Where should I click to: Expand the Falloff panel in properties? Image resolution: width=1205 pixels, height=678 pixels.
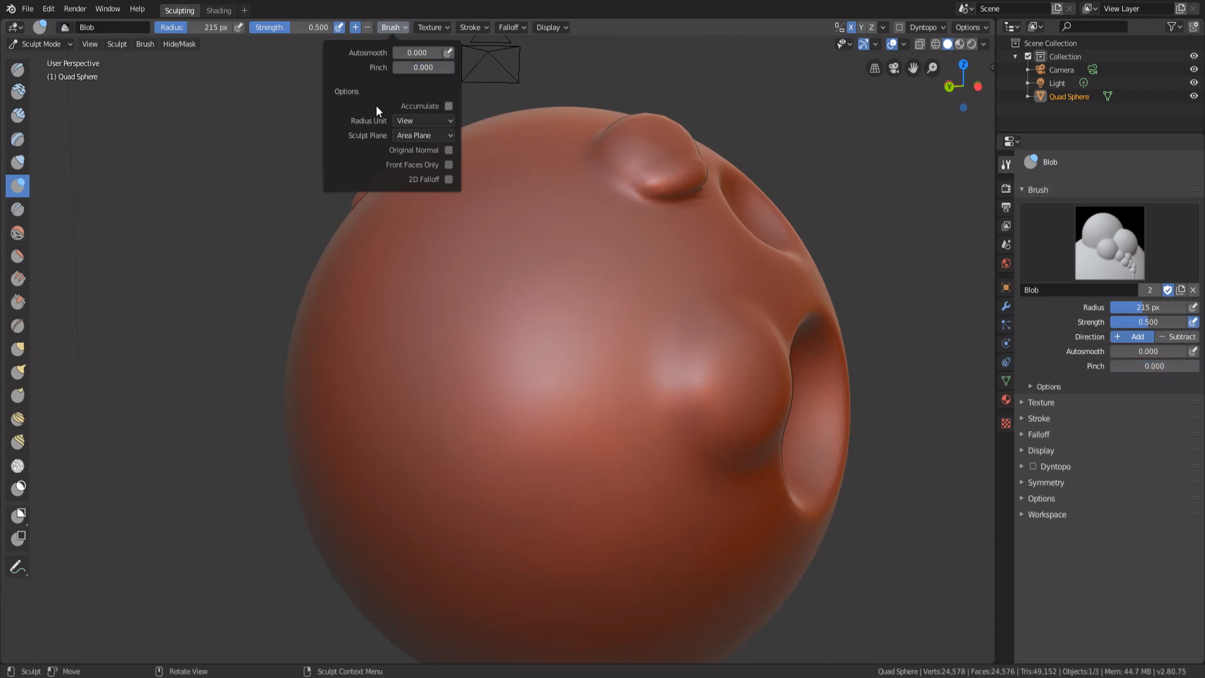click(x=1039, y=434)
